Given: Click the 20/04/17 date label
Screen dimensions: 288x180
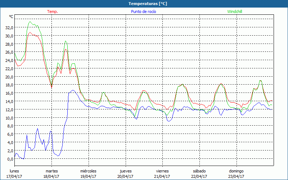Looking at the screenshot, I should (126, 176).
